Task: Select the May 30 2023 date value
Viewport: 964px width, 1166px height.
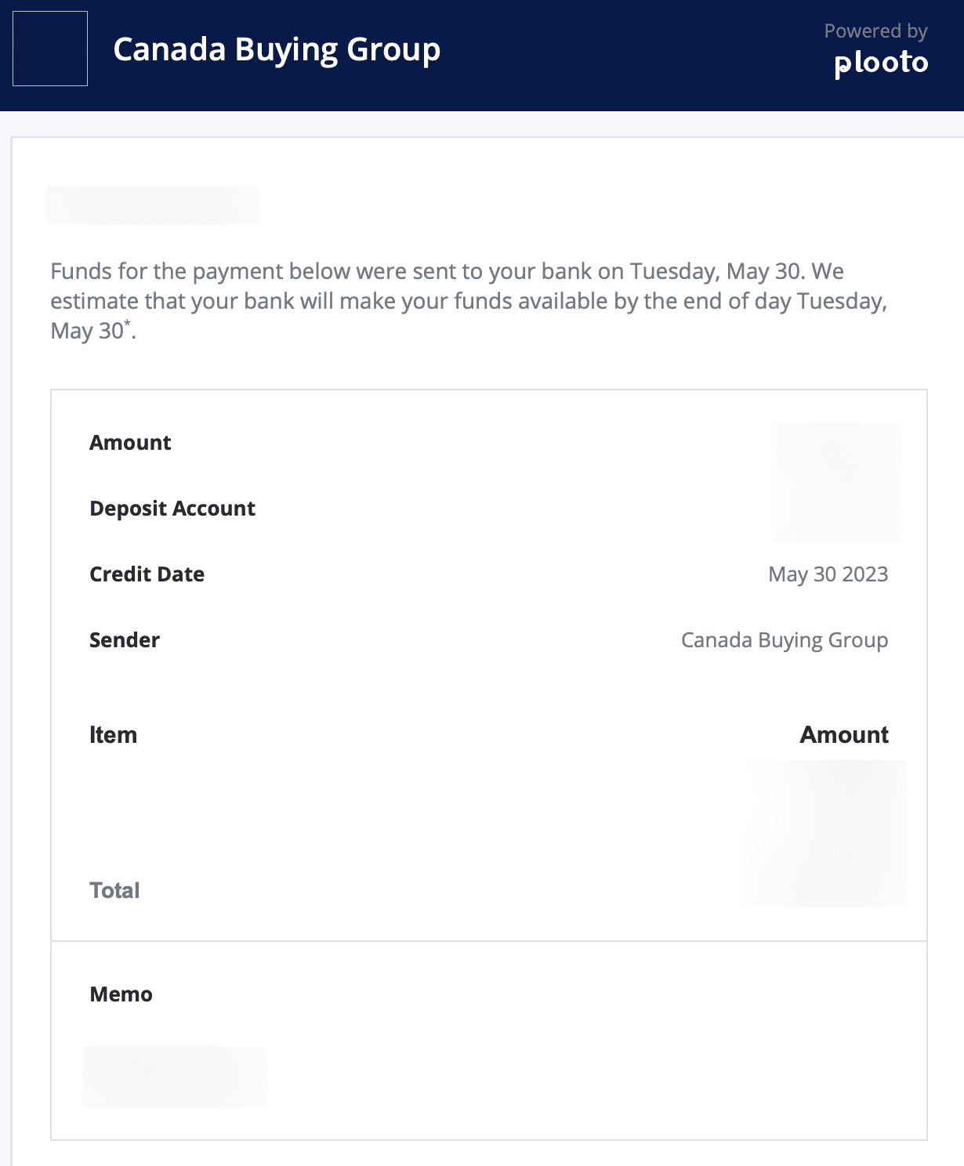Action: click(828, 574)
